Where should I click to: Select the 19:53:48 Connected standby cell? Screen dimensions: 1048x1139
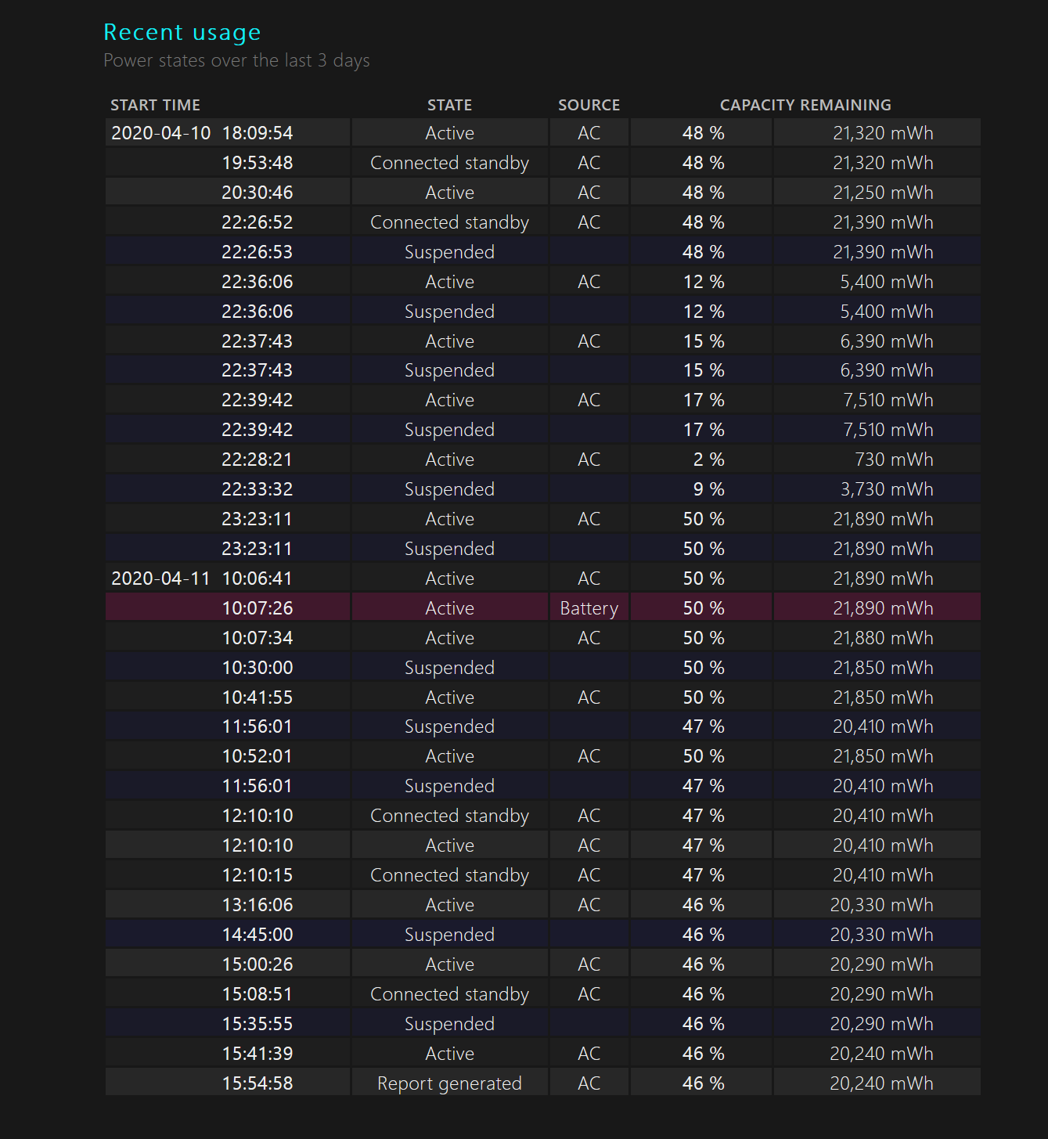(x=449, y=163)
